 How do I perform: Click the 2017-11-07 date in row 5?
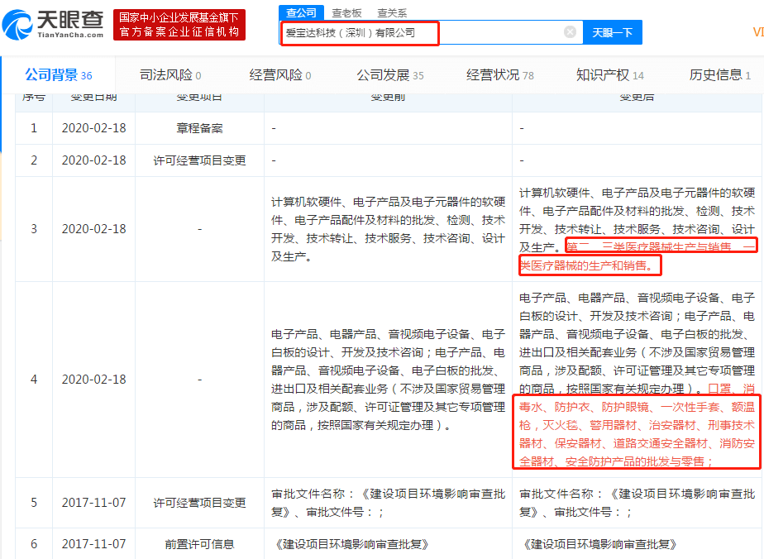pyautogui.click(x=94, y=503)
